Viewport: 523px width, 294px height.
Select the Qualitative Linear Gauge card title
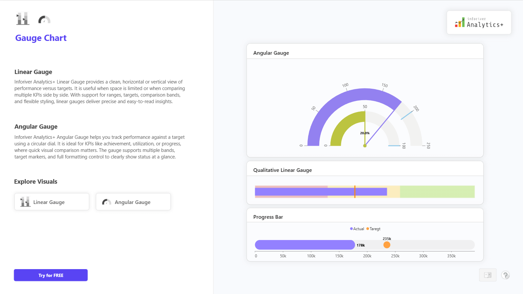pyautogui.click(x=282, y=170)
